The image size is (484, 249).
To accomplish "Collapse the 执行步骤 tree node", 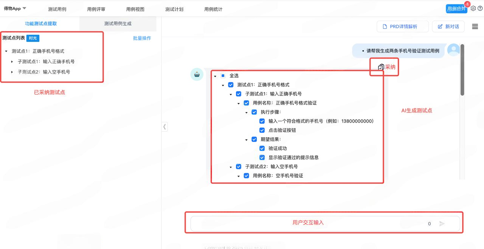I will [247, 112].
